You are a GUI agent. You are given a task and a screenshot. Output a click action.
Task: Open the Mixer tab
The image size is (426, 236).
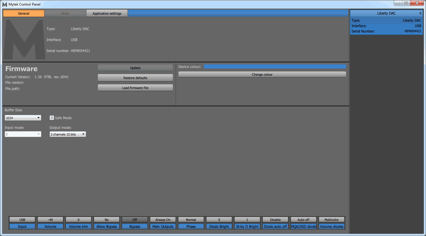click(65, 13)
